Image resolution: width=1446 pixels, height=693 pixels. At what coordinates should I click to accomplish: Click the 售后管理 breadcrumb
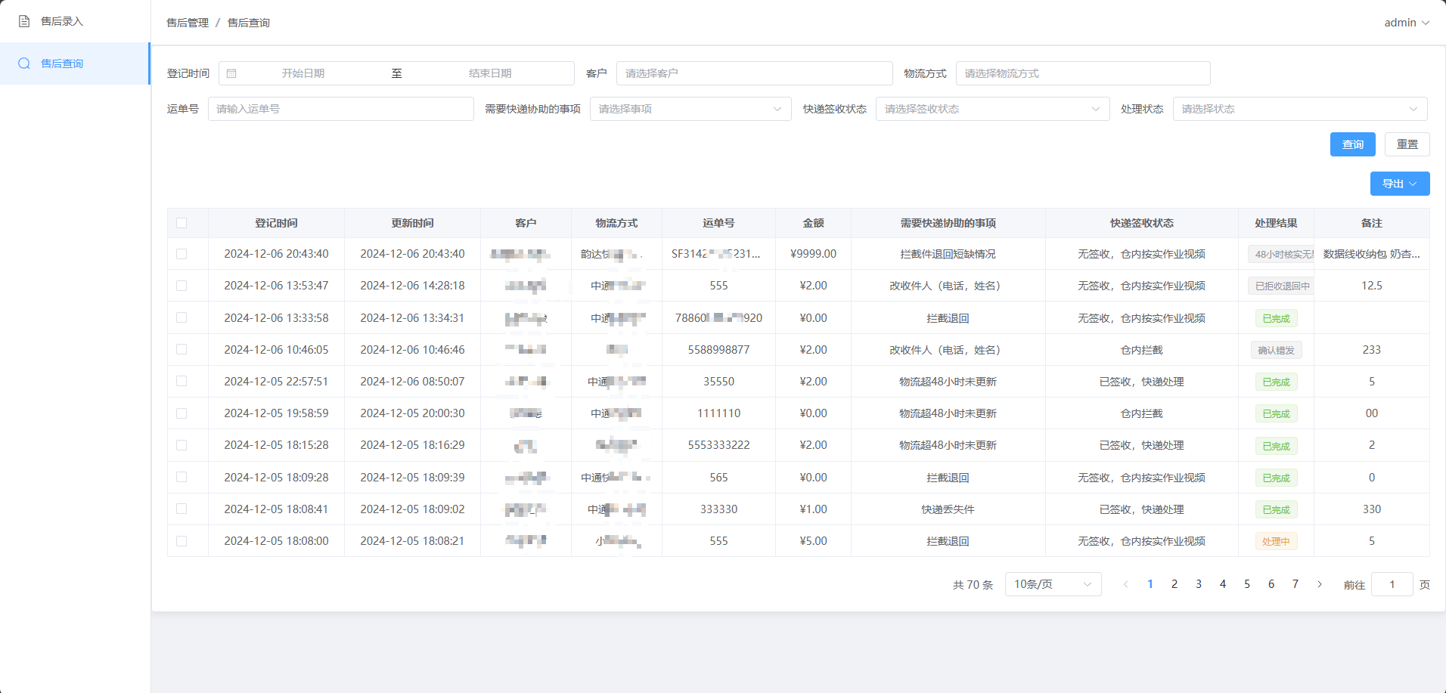188,23
